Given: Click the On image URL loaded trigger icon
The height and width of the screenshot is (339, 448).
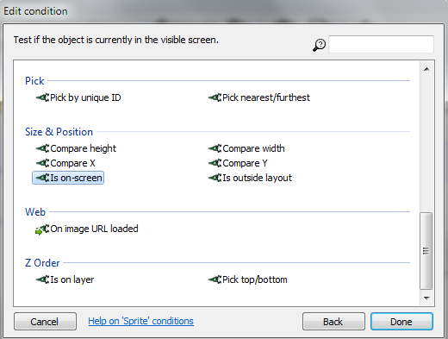Looking at the screenshot, I should (x=42, y=229).
